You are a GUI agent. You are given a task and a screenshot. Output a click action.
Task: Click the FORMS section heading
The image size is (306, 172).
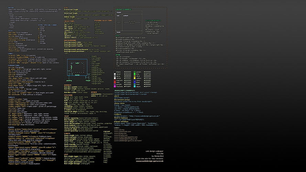11,127
